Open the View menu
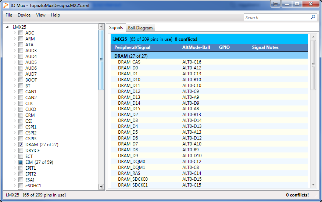Viewport: 322px width, 202px height. pyautogui.click(x=41, y=15)
